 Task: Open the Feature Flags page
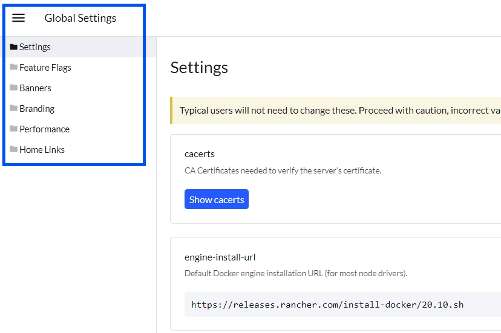click(x=45, y=68)
